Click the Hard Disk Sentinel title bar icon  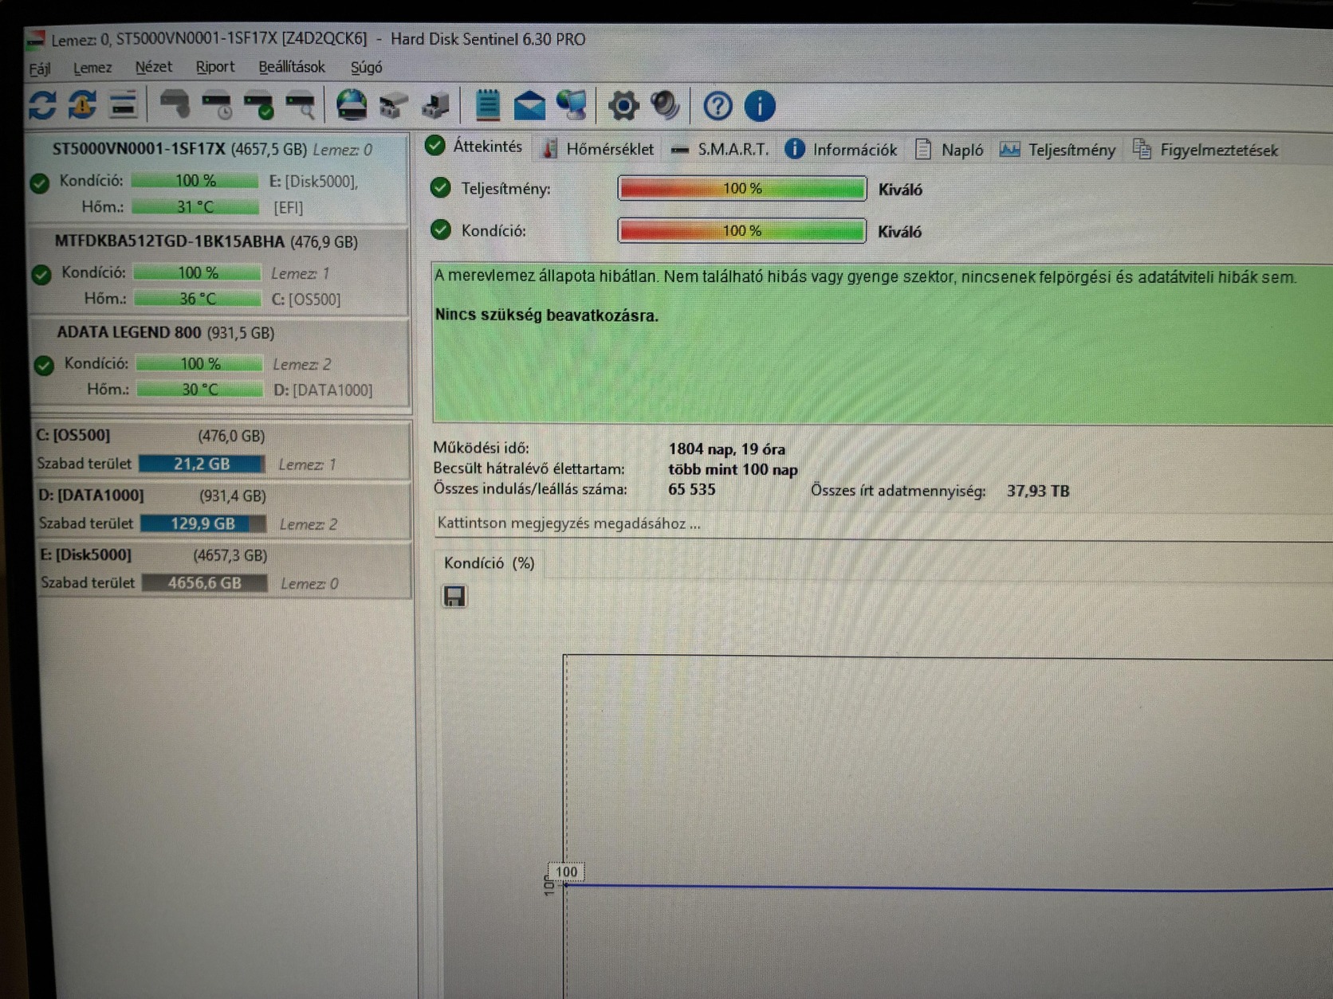coord(36,39)
